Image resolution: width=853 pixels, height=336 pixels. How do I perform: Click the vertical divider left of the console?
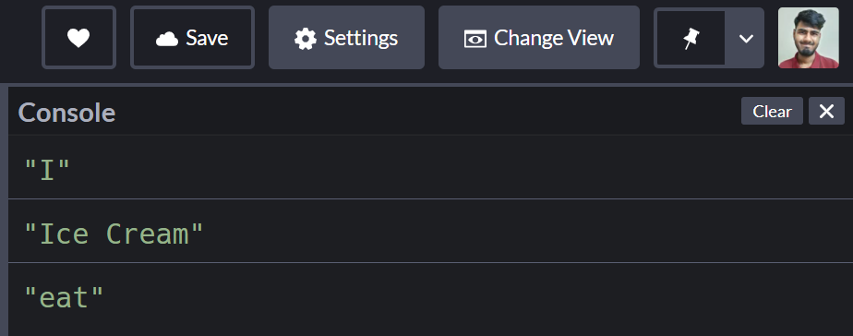(4, 211)
